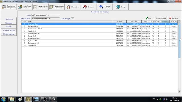Open Настройки with the tools icon
The height and width of the screenshot is (102, 182).
point(73,7)
